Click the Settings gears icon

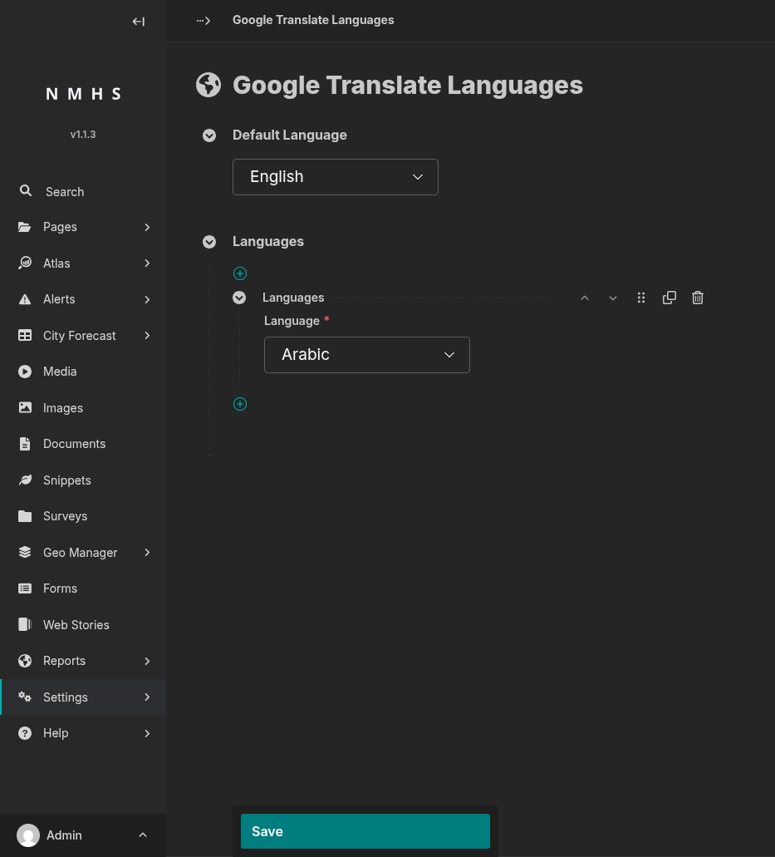(x=25, y=697)
